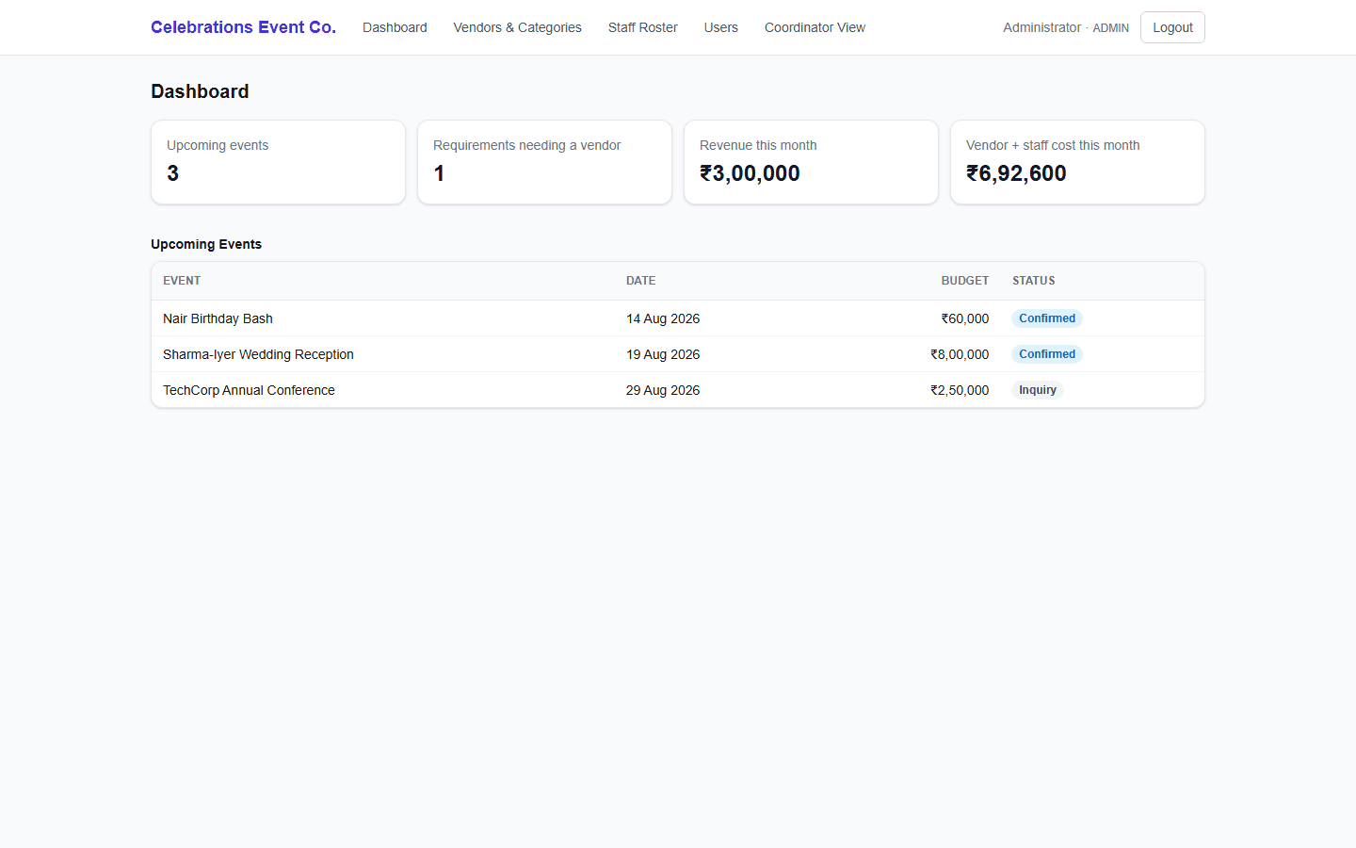The width and height of the screenshot is (1356, 848).
Task: Click the 19 Aug 2026 date cell
Action: click(663, 354)
